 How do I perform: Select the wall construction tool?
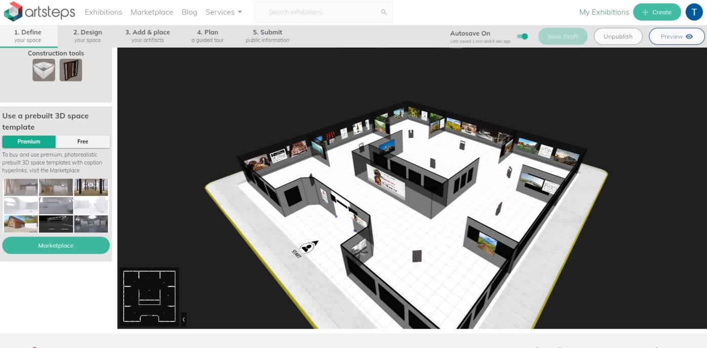[44, 70]
